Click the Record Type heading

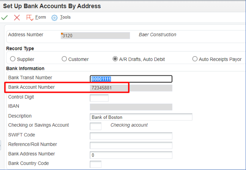click(20, 48)
